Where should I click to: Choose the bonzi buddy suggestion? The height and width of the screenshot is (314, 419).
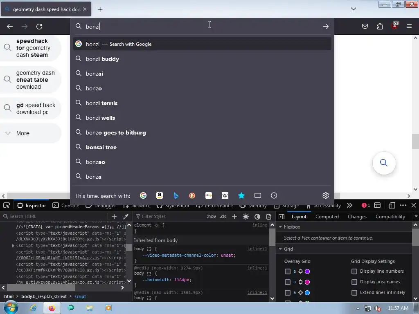click(202, 59)
